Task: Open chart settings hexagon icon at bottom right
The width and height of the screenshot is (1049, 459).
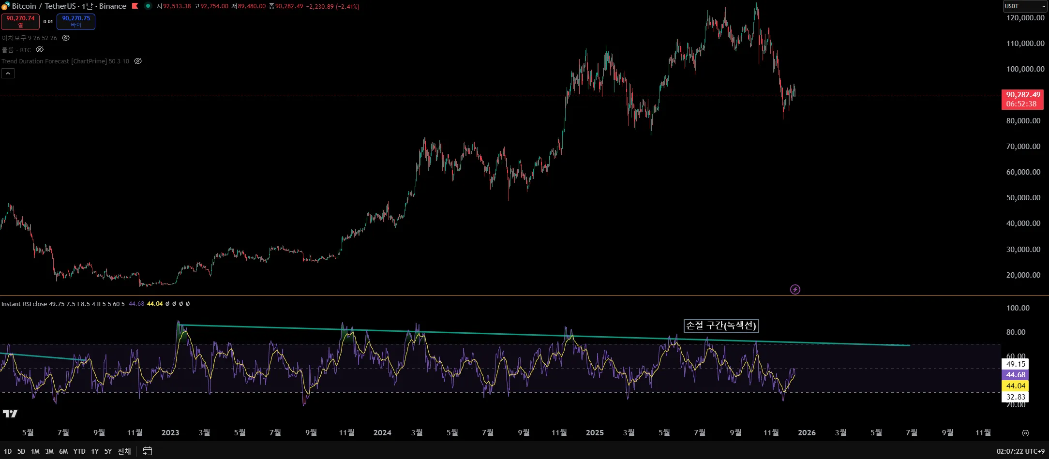Action: (x=1025, y=433)
